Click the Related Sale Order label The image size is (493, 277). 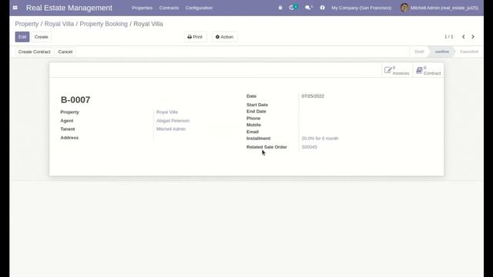[x=267, y=147]
